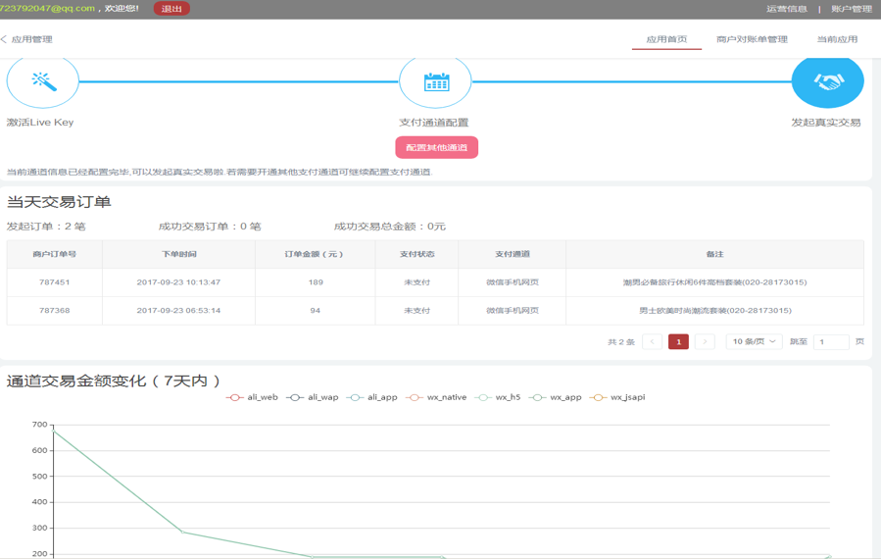Click the handshake real transaction icon
This screenshot has width=881, height=559.
click(827, 81)
